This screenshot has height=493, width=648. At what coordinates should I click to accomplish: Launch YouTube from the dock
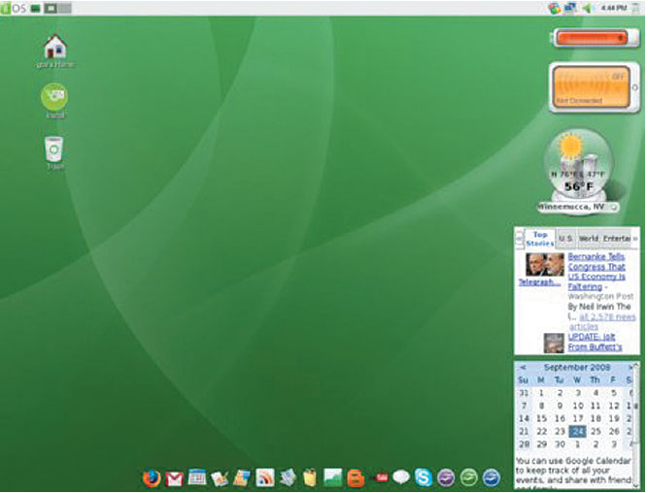point(378,477)
